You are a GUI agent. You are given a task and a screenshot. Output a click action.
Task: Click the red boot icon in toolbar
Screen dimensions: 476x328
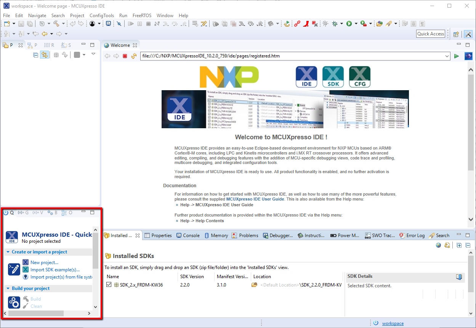[x=306, y=24]
